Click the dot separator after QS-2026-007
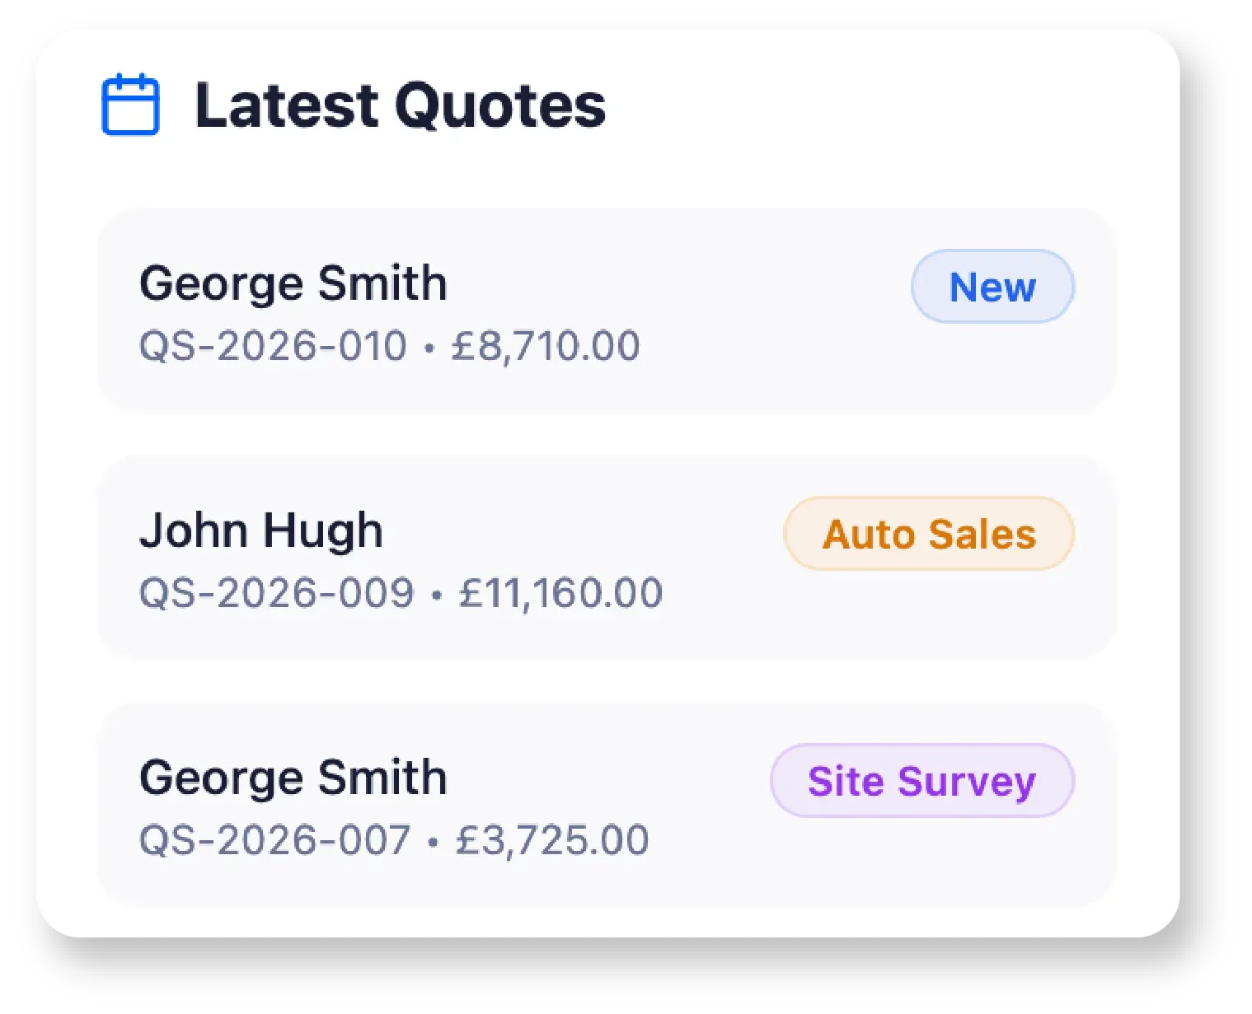Image resolution: width=1252 pixels, height=1014 pixels. pyautogui.click(x=433, y=842)
